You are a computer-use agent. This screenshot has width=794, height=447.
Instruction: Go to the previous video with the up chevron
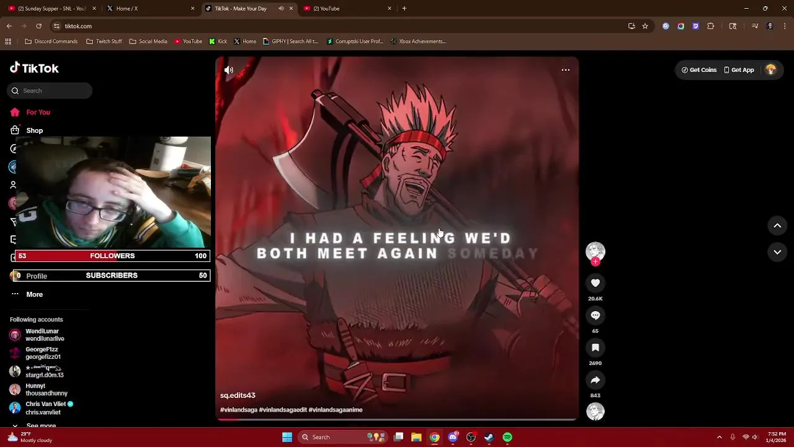[x=777, y=226]
